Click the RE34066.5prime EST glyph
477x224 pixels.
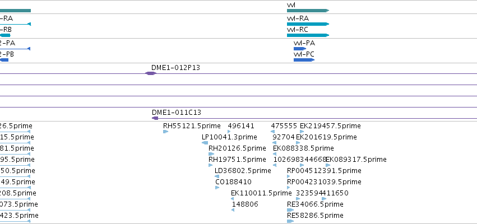coord(290,210)
